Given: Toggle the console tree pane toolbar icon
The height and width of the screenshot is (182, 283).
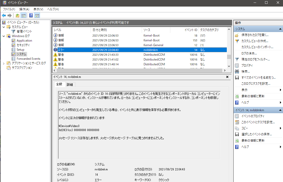Looking at the screenshot, I should click(24, 16).
